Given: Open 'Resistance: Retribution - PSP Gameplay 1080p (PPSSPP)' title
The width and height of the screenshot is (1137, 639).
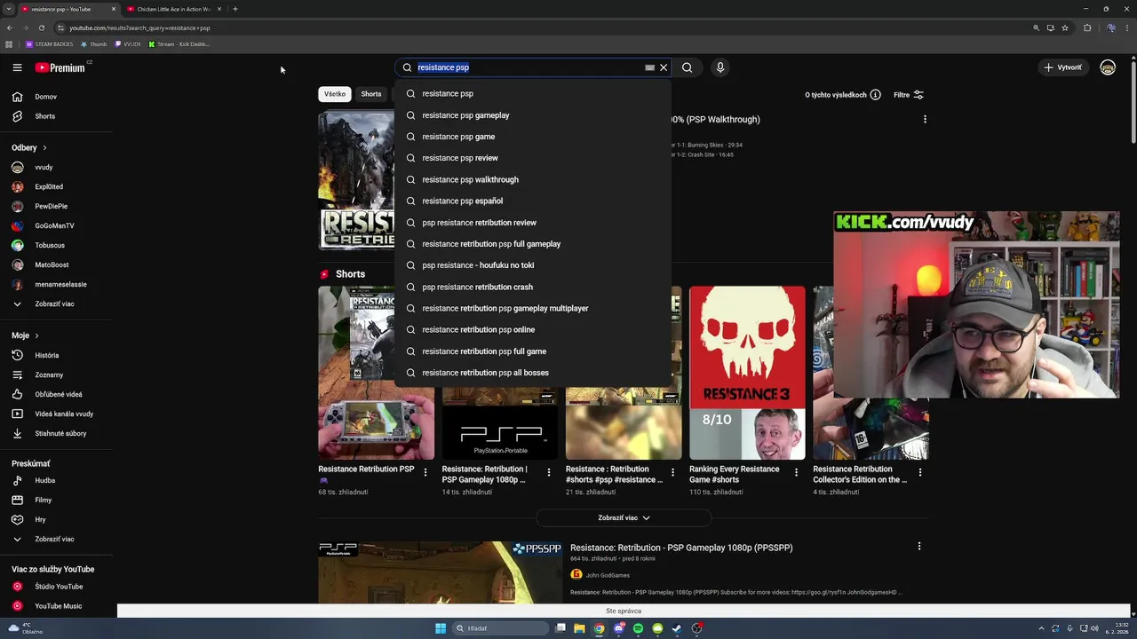Looking at the screenshot, I should pyautogui.click(x=681, y=548).
